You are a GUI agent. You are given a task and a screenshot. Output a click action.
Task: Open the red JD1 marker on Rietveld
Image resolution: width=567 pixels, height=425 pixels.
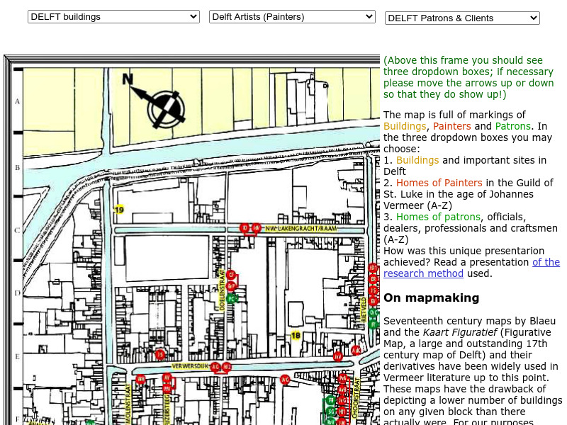(x=373, y=268)
